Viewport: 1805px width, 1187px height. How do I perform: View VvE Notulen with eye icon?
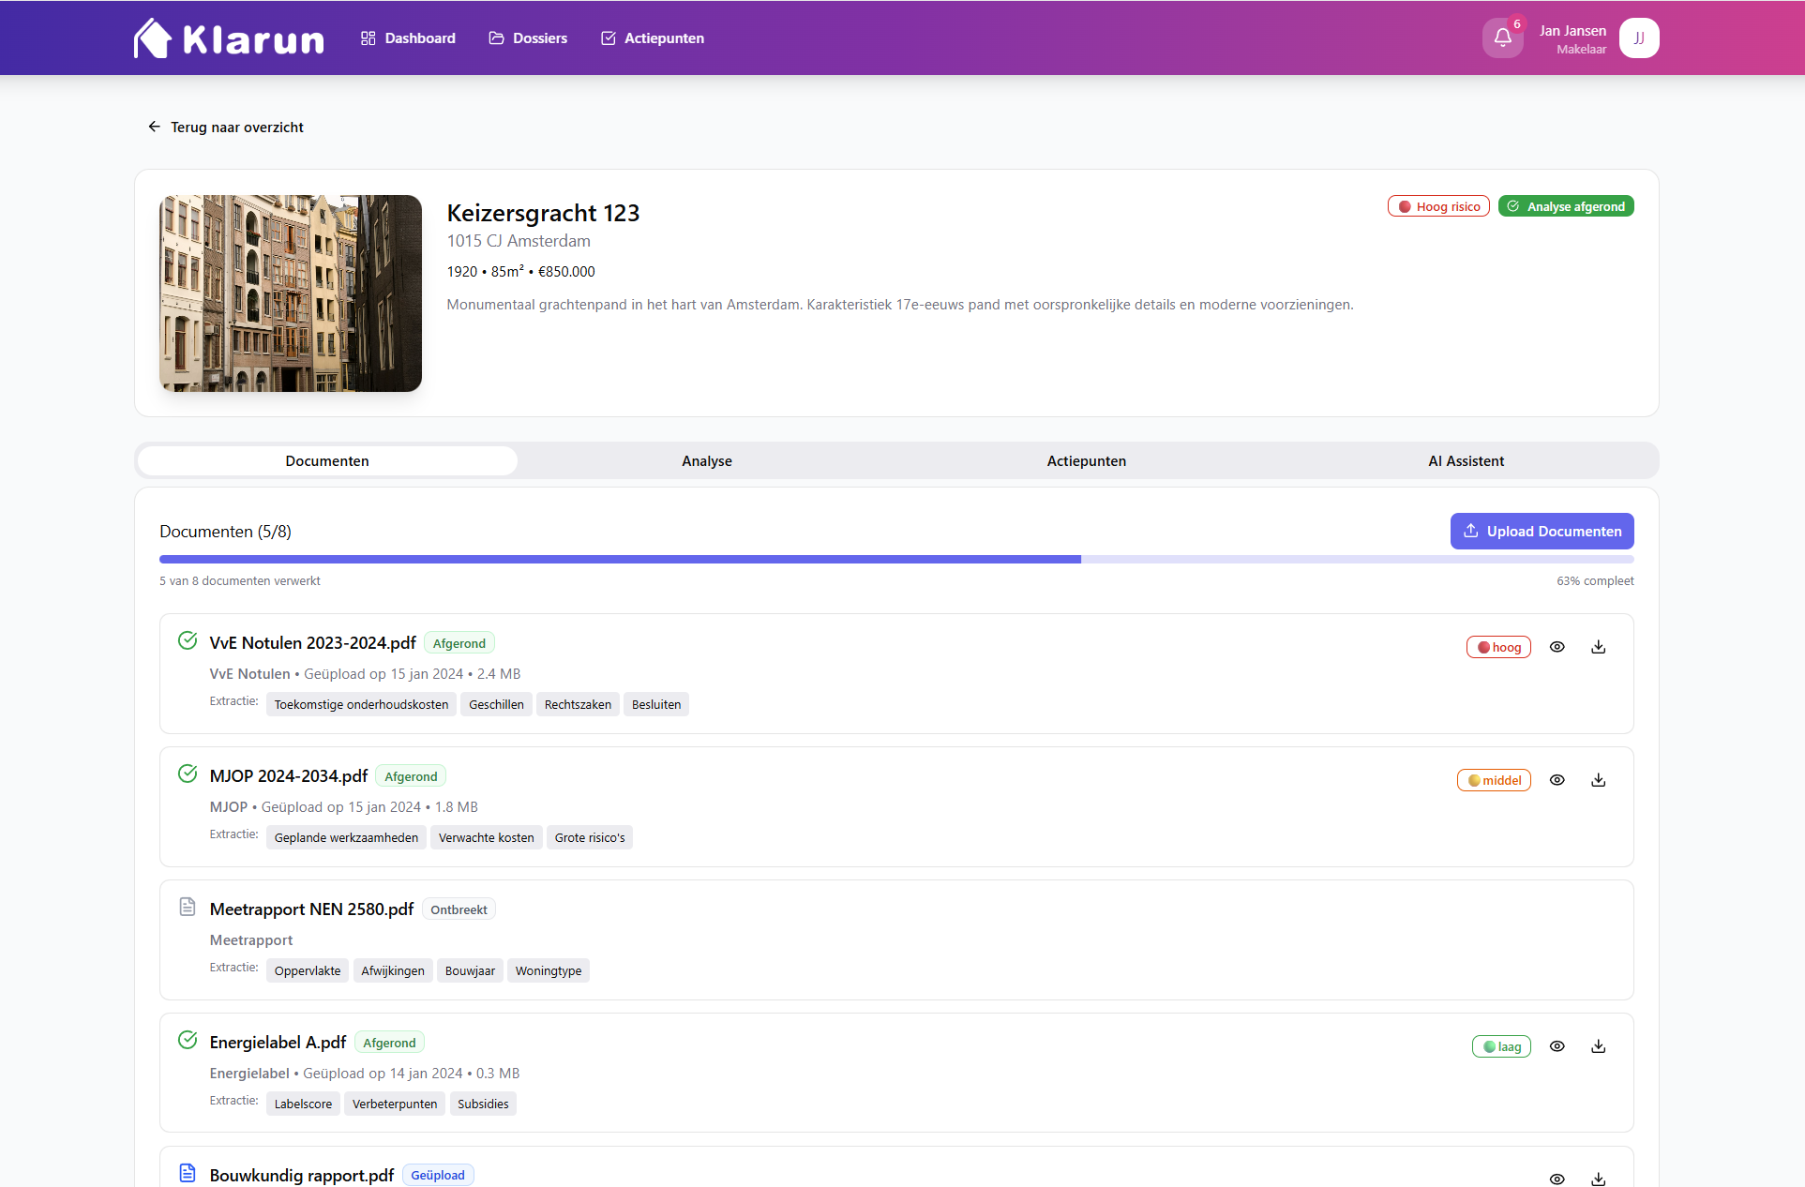pyautogui.click(x=1557, y=647)
